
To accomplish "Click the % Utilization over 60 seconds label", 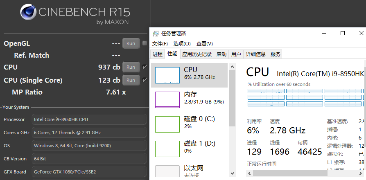I will coord(279,84).
